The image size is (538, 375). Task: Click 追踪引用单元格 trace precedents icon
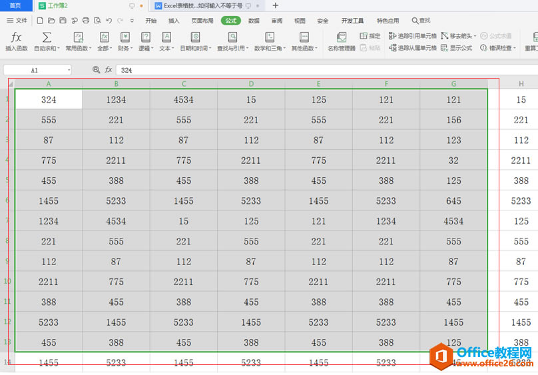coord(393,36)
